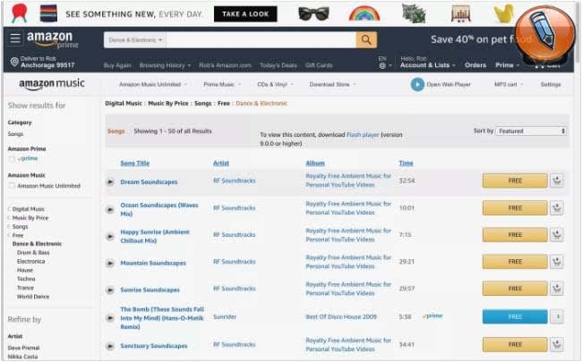Click the search input field
The image size is (582, 362).
click(261, 39)
